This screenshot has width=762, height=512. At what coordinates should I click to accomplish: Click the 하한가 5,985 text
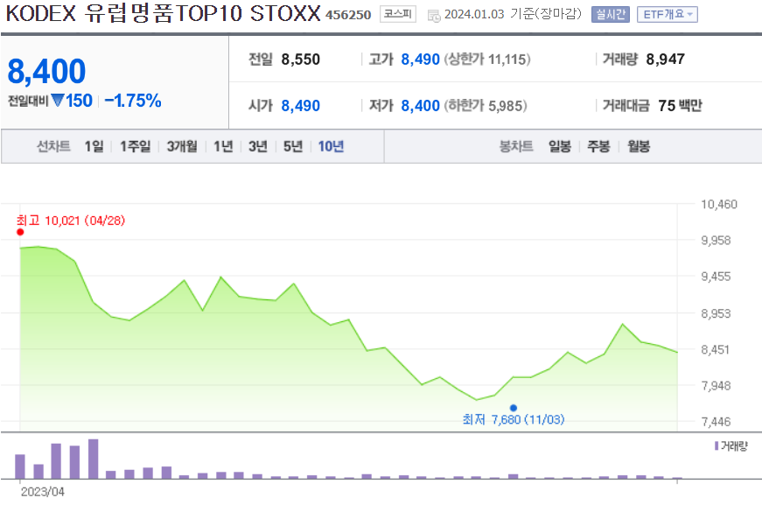pyautogui.click(x=486, y=106)
